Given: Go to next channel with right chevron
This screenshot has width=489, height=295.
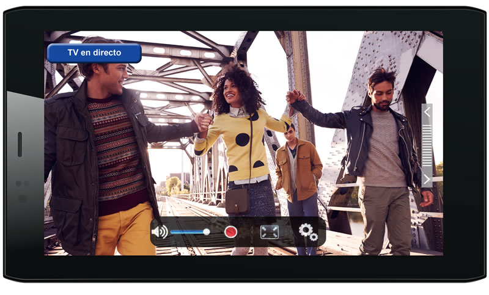Looking at the screenshot, I should pyautogui.click(x=427, y=179).
